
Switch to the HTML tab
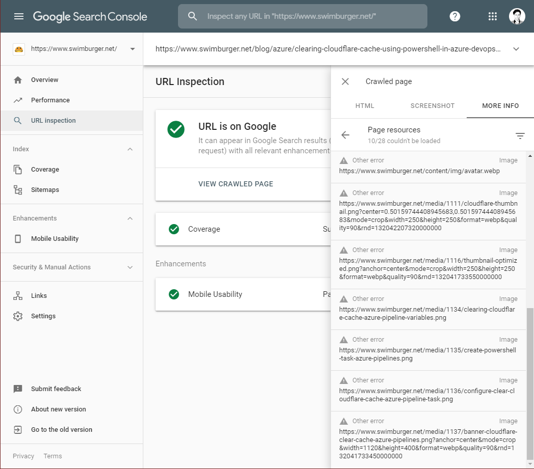[365, 106]
